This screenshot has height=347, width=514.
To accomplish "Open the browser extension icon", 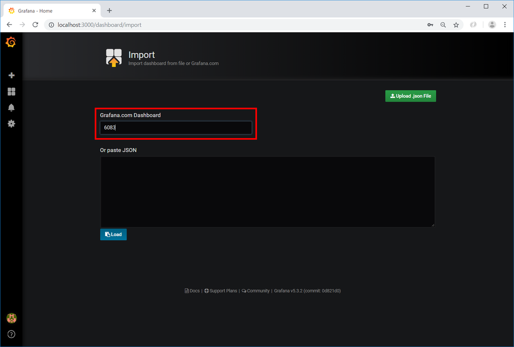I will [473, 25].
